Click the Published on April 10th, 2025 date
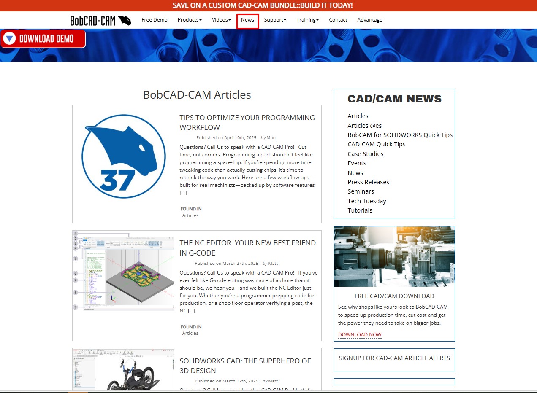 [226, 138]
